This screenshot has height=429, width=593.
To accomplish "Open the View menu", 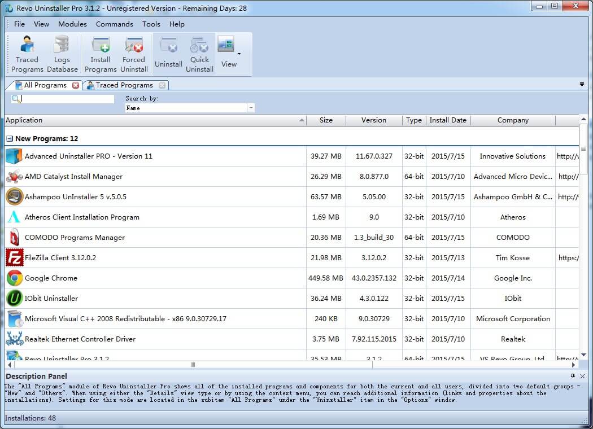I will click(41, 24).
